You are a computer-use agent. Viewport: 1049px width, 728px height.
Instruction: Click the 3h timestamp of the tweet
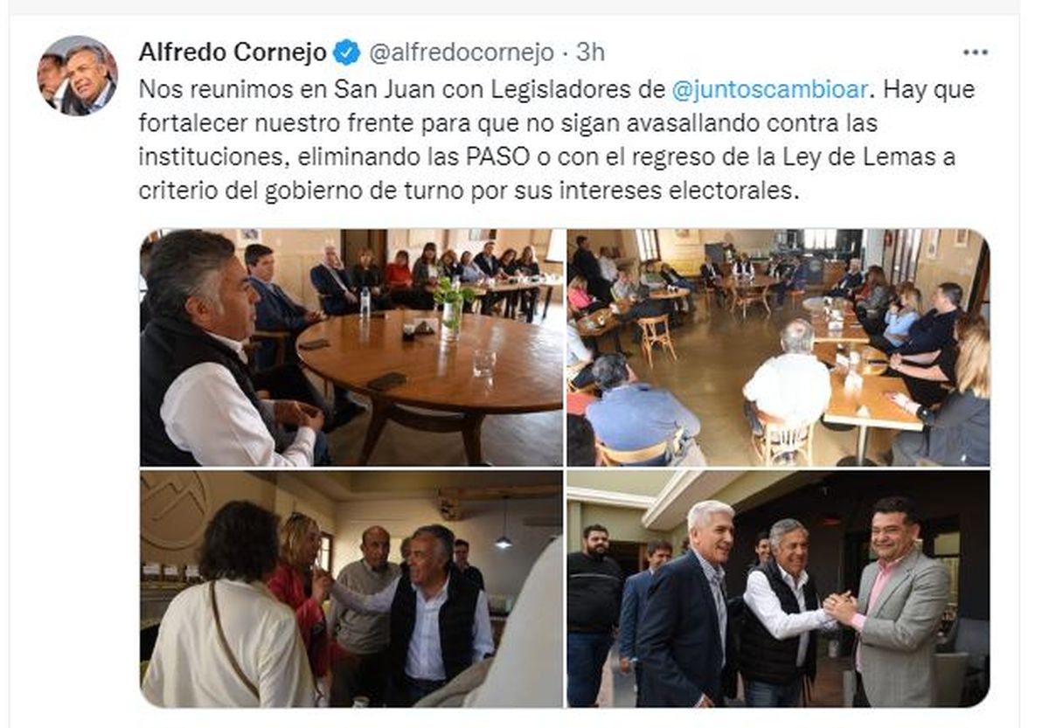click(590, 52)
